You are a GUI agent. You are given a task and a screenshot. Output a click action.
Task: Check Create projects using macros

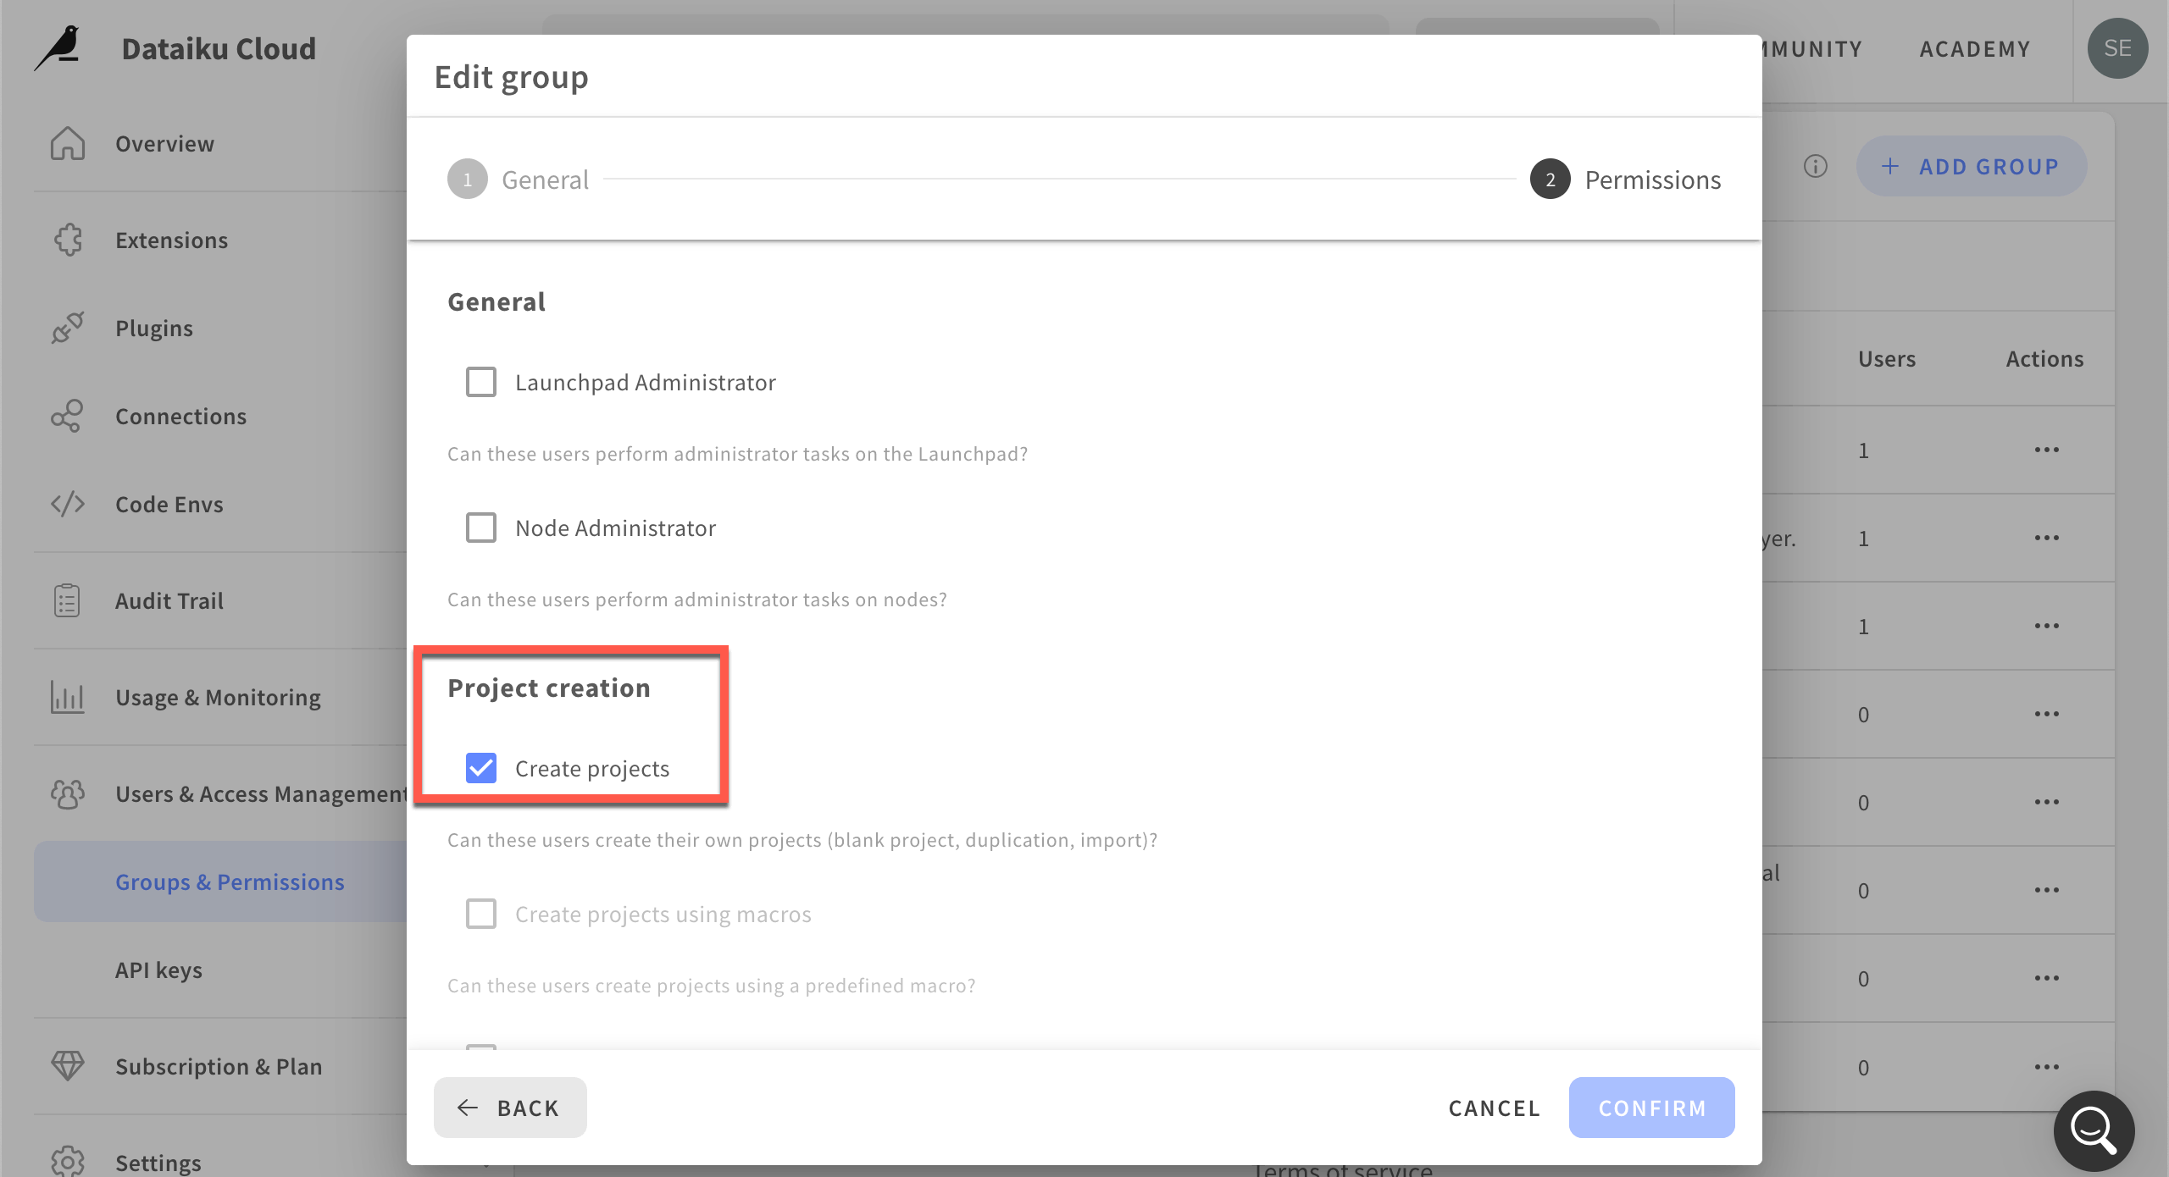(481, 914)
